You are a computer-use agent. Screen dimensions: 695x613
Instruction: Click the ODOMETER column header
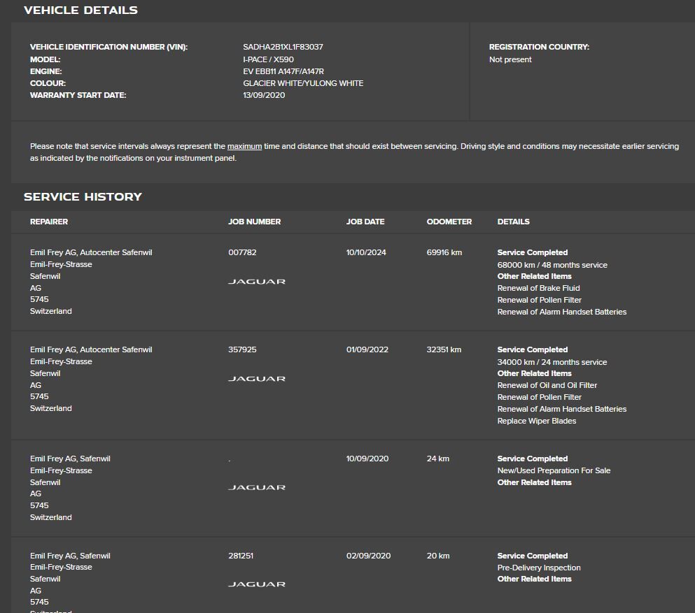click(449, 222)
